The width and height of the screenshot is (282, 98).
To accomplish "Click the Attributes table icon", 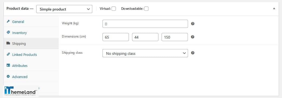I will [8, 65].
